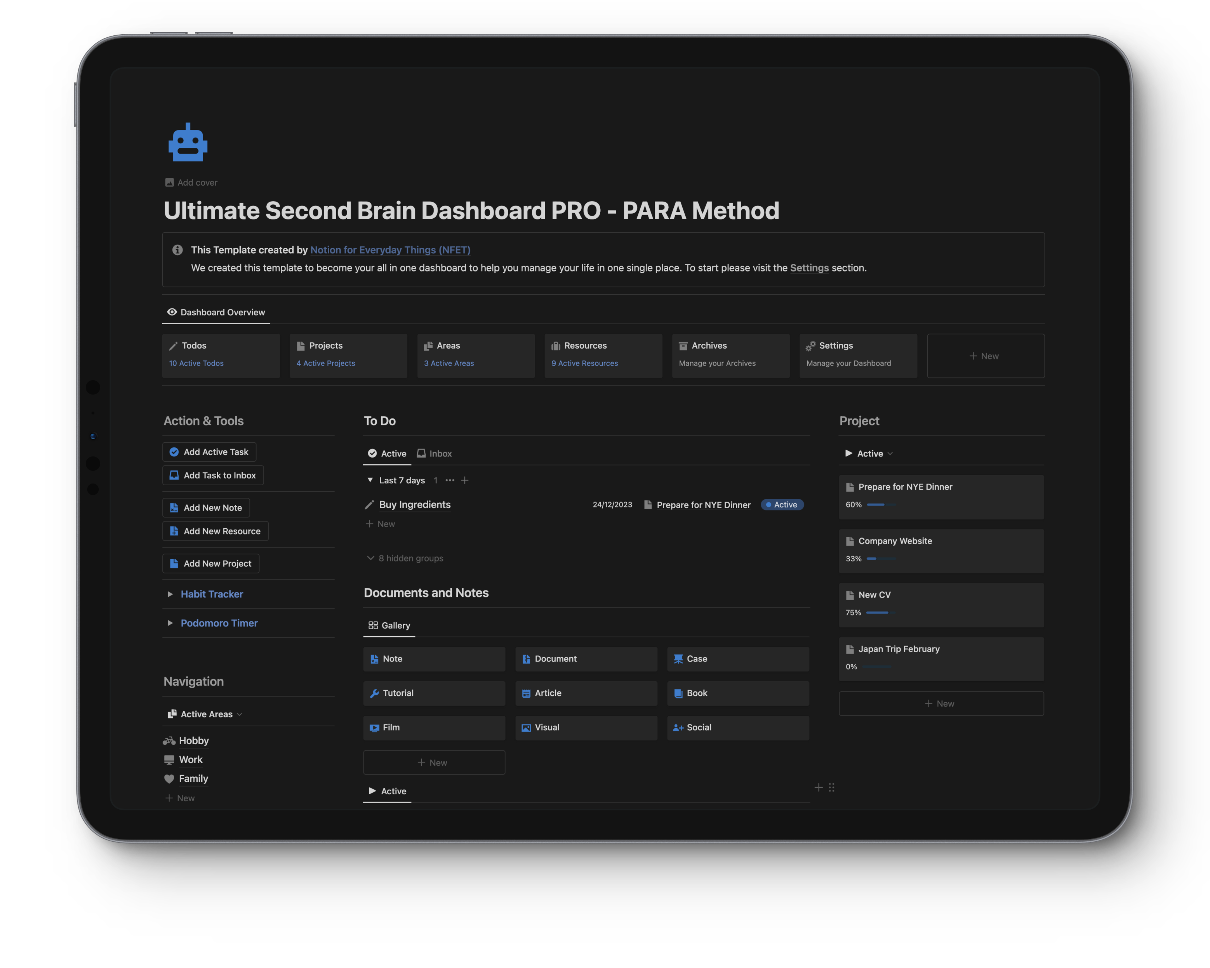Screen dimensions: 1210x968
Task: Click the checkmark icon in Add Active Task
Action: [174, 452]
